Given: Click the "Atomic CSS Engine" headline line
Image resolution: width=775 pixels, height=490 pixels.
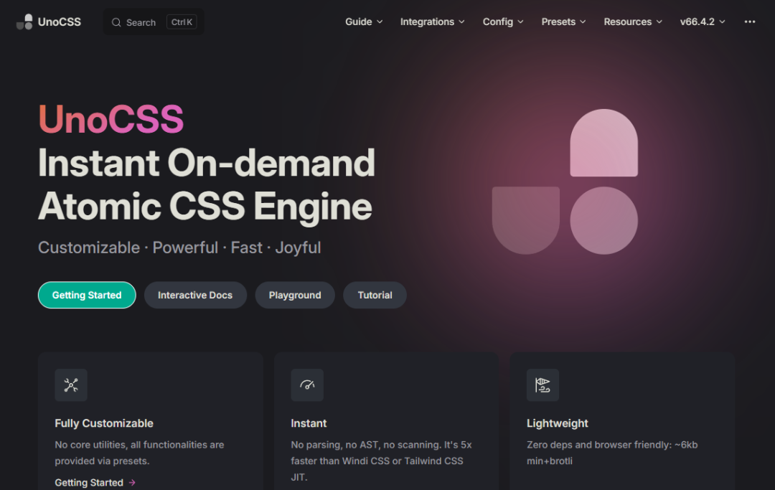Looking at the screenshot, I should point(205,207).
